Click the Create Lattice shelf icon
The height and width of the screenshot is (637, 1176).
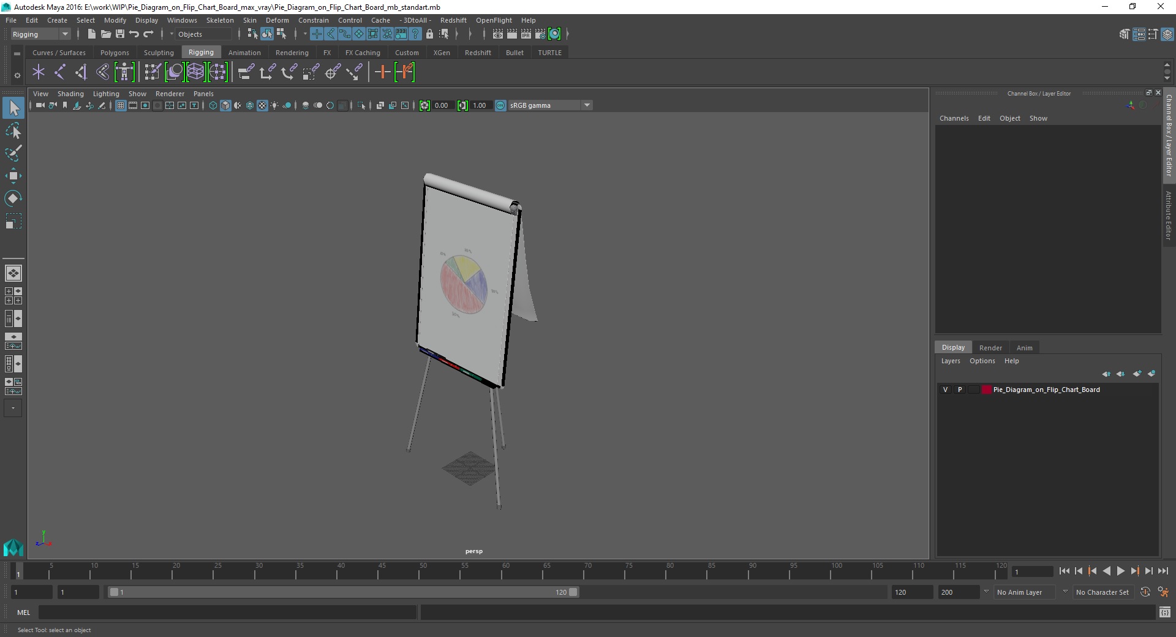point(195,72)
